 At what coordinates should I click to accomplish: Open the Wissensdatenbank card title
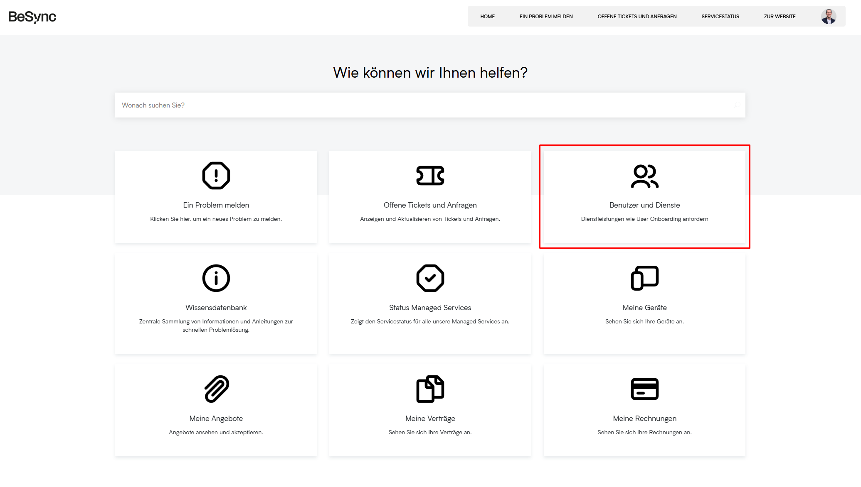(x=216, y=308)
